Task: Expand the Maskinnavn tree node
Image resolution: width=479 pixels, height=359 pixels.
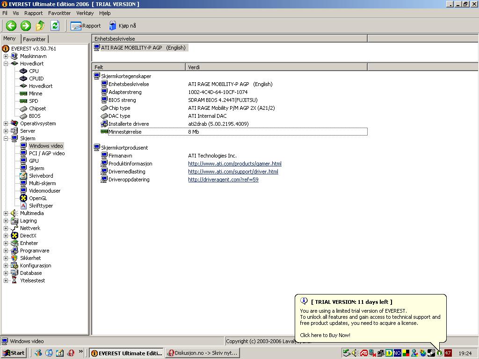Action: (x=6, y=56)
